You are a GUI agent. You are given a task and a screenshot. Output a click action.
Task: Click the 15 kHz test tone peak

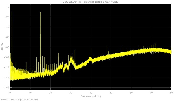(x=40, y=12)
